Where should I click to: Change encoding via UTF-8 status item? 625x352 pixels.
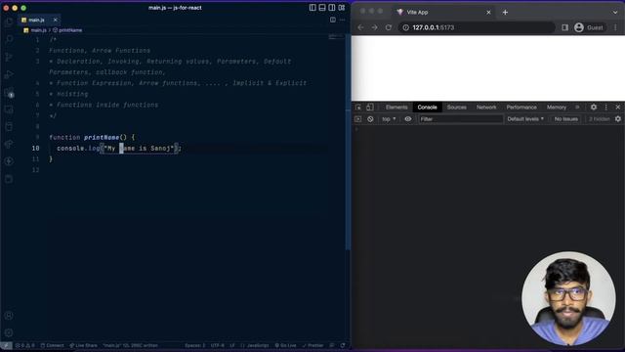[x=217, y=345]
